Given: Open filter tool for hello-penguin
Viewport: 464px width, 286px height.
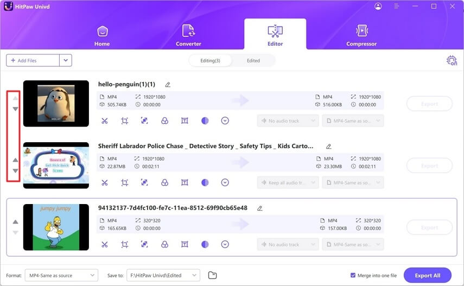Looking at the screenshot, I should 164,121.
